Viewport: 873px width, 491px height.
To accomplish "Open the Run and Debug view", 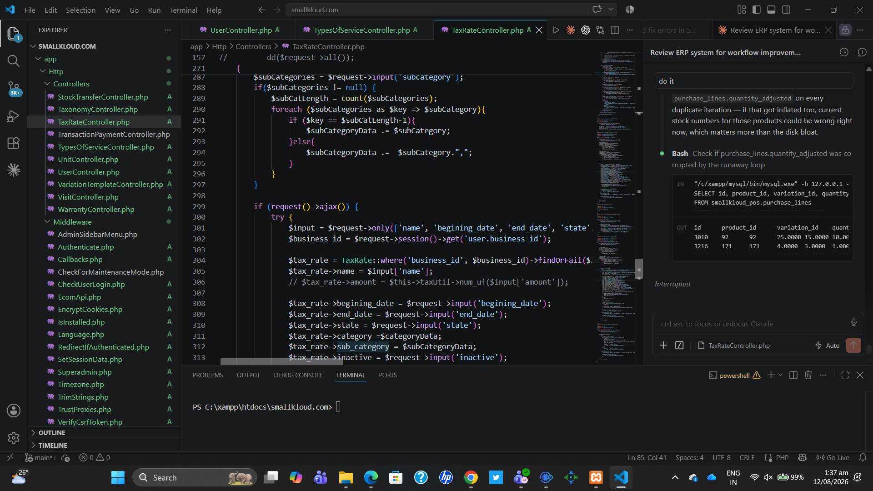I will pyautogui.click(x=13, y=116).
